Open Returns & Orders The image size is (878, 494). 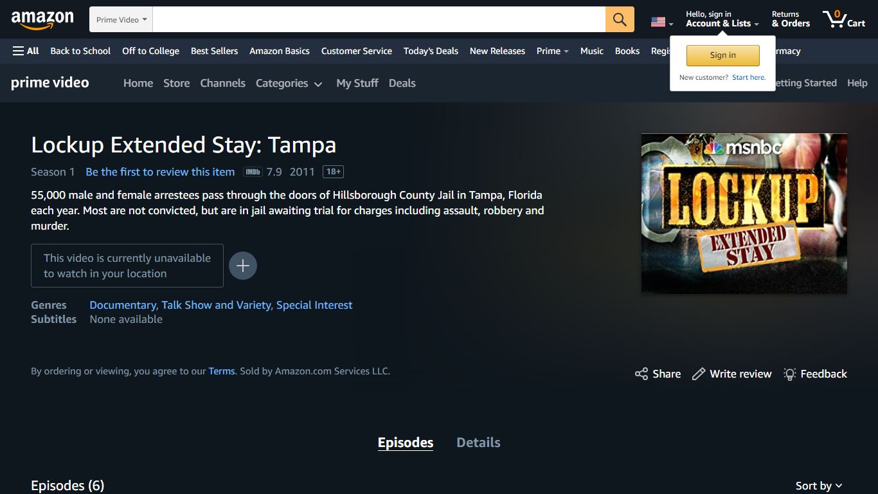(791, 19)
